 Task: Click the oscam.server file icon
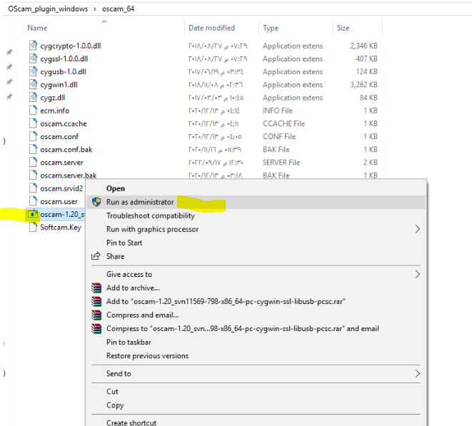point(33,162)
